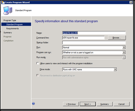Select the Standard Program step
This screenshot has width=135, height=111.
(16, 24)
